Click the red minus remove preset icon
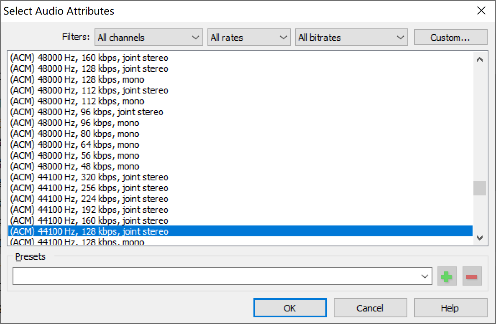This screenshot has height=324, width=496. [x=472, y=276]
